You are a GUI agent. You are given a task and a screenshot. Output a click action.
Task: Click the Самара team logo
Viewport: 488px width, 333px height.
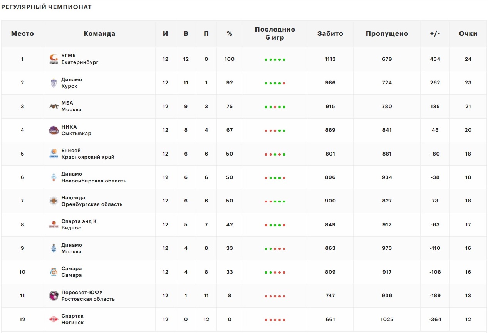tap(54, 272)
